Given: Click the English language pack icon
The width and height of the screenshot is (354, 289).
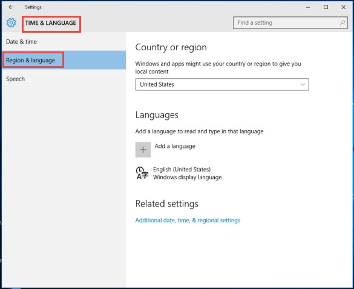Looking at the screenshot, I should point(142,173).
